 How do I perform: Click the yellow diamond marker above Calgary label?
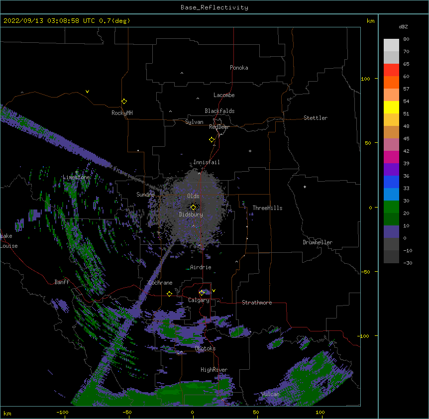202,293
